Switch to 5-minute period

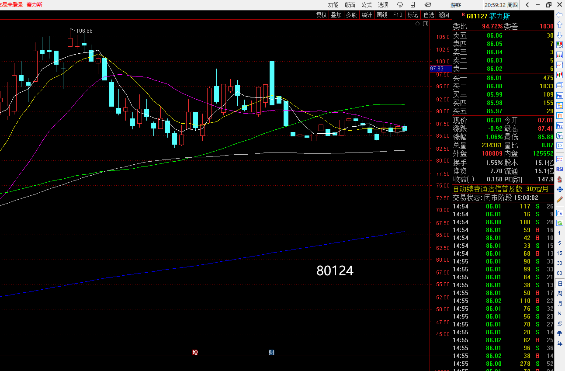[559, 243]
